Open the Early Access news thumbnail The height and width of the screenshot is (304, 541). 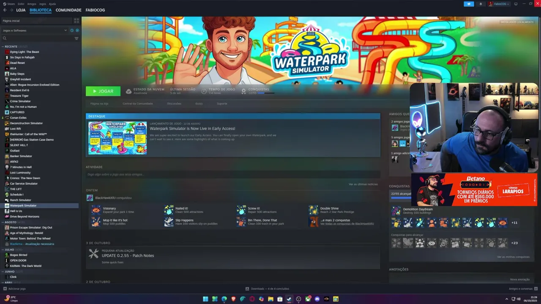click(x=117, y=138)
